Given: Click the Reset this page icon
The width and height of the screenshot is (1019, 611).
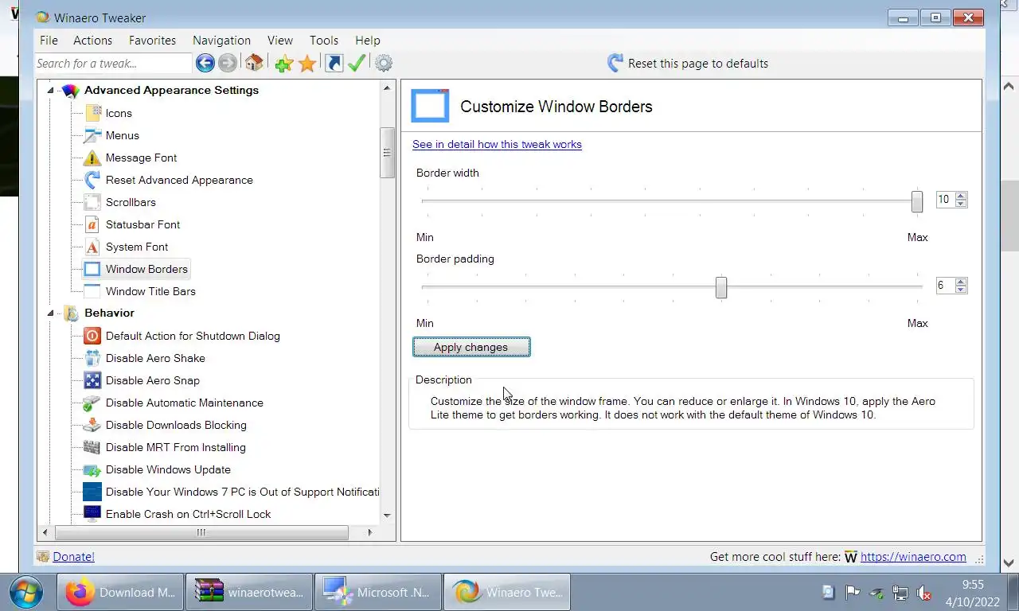Looking at the screenshot, I should coord(615,63).
